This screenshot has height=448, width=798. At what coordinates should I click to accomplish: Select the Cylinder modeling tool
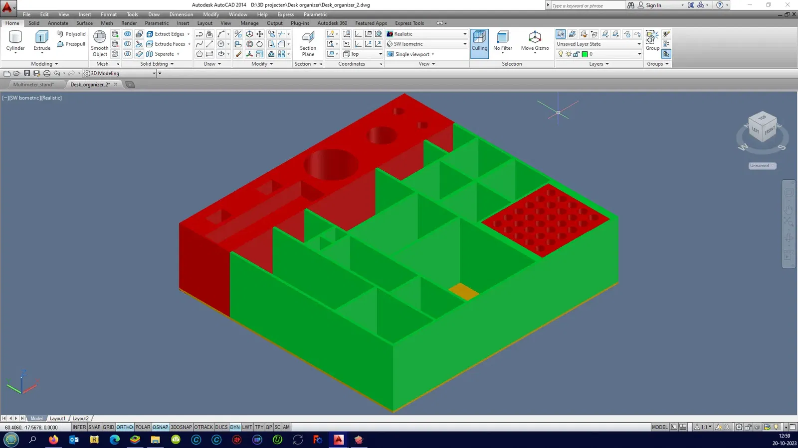(x=15, y=41)
